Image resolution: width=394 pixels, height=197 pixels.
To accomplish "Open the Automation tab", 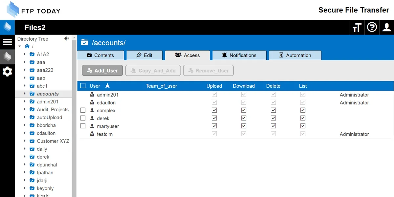I will 295,55.
